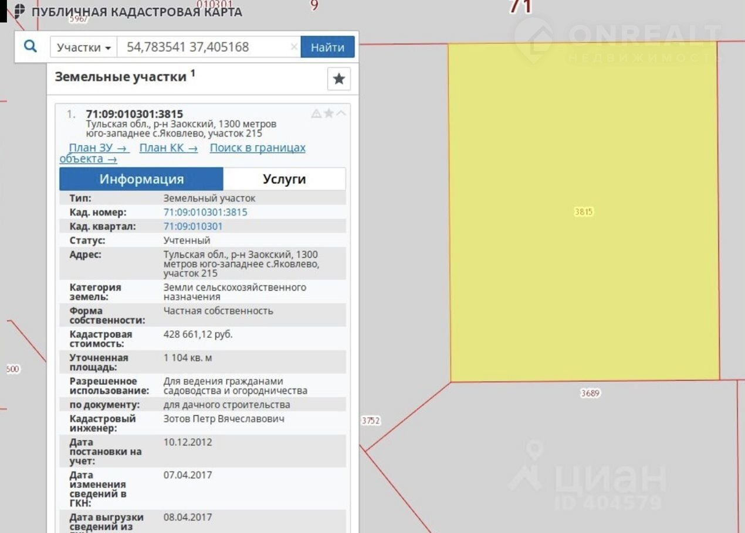Click the coordinates search input field
The width and height of the screenshot is (745, 533).
[x=202, y=47]
